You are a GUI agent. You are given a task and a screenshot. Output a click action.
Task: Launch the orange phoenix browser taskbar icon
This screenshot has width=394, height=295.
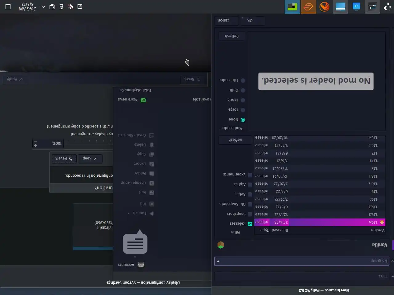point(324,7)
